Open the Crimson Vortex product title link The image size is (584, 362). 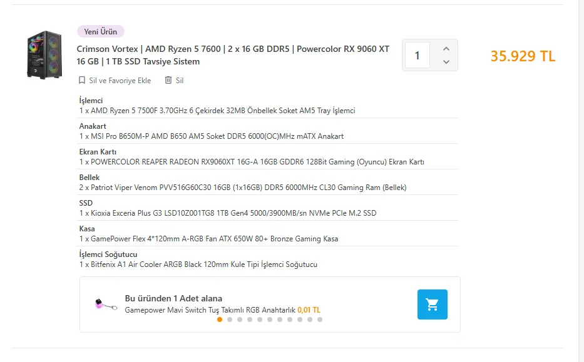[233, 55]
